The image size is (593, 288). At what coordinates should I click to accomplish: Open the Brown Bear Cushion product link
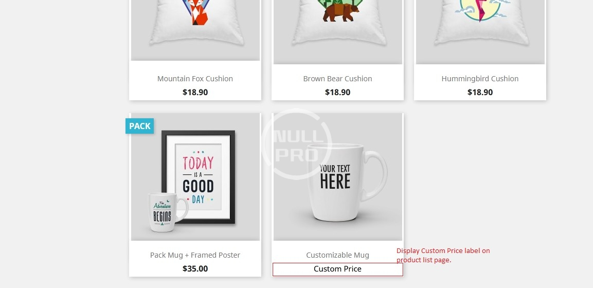(x=338, y=79)
